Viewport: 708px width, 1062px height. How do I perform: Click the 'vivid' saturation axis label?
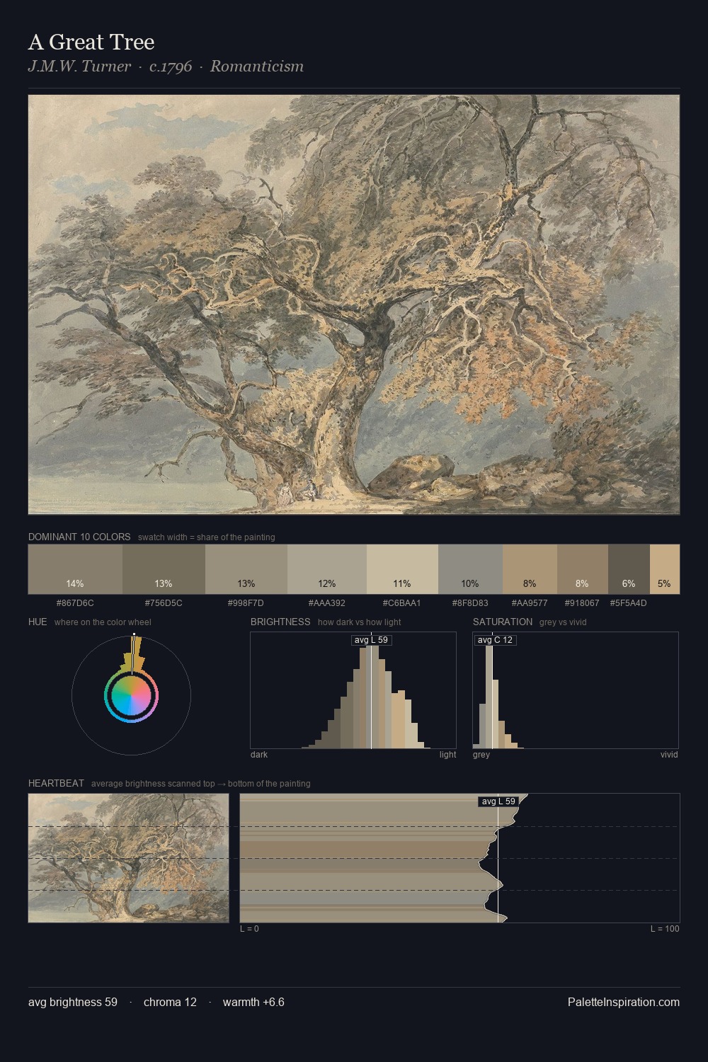tap(669, 755)
